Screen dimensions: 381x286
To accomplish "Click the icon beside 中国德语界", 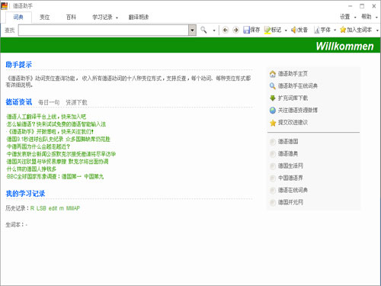I will [273, 178].
